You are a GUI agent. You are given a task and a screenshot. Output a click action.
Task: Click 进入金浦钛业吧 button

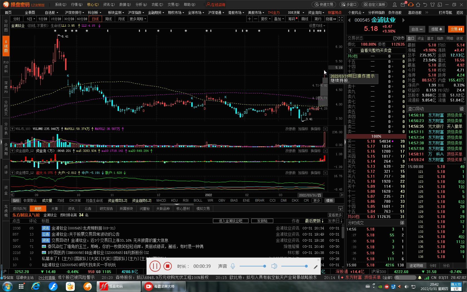tap(230, 221)
